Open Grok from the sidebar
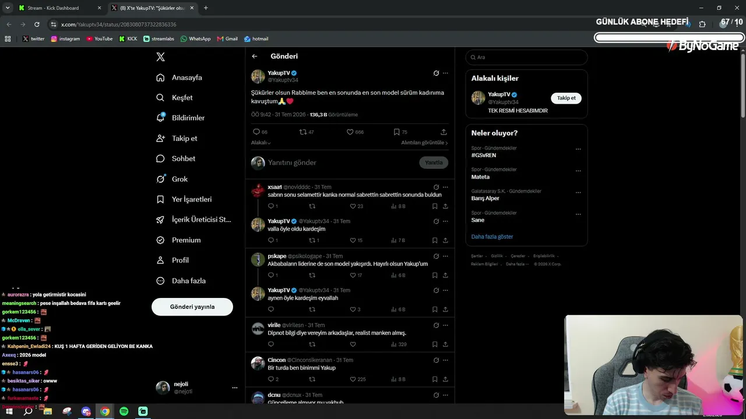Image resolution: width=746 pixels, height=419 pixels. tap(172, 179)
